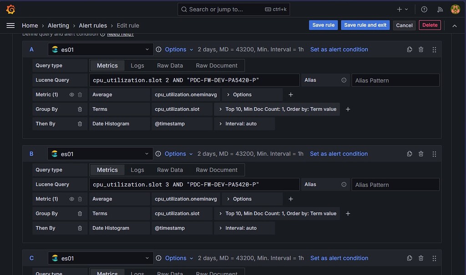Delete query B with its trash icon
Image resolution: width=466 pixels, height=275 pixels.
pyautogui.click(x=421, y=153)
